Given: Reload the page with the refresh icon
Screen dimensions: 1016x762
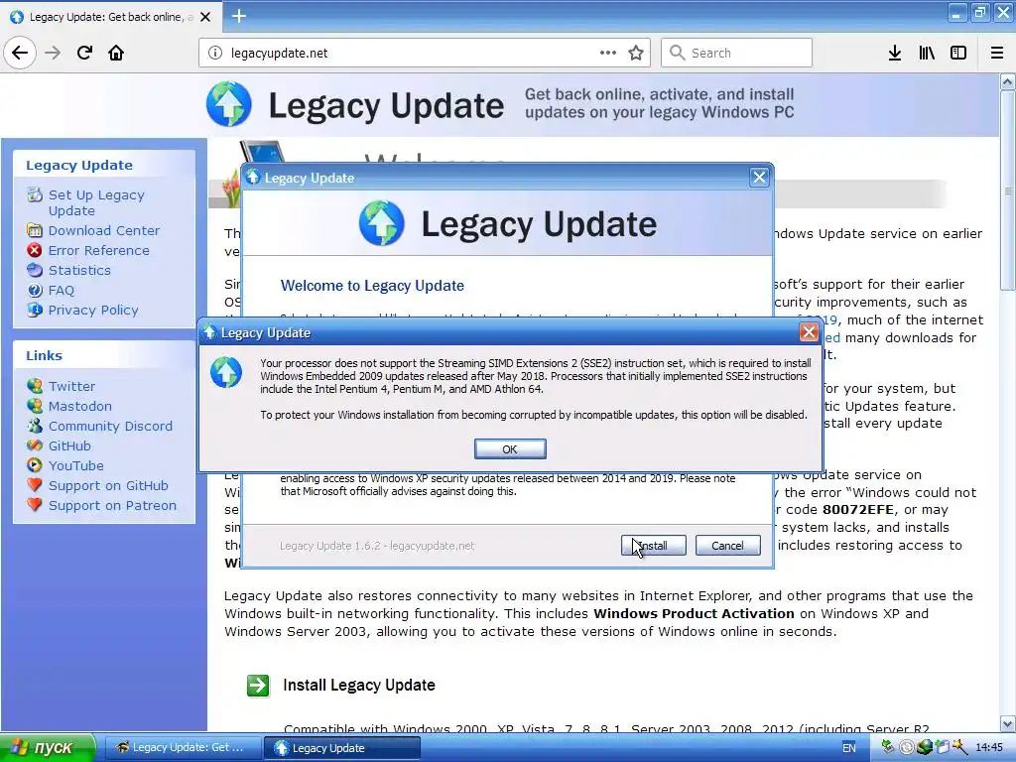Looking at the screenshot, I should [x=85, y=53].
